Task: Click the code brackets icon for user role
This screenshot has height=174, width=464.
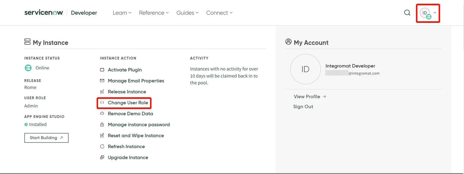Action: tap(102, 102)
